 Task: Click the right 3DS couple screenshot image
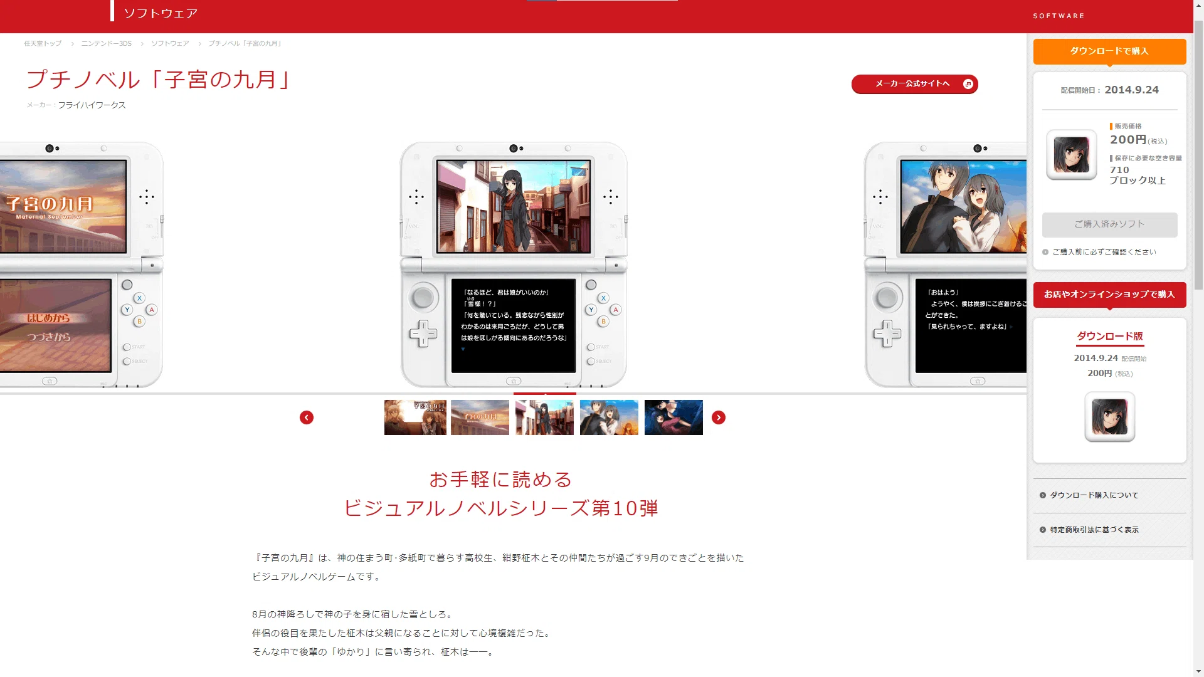(x=963, y=206)
